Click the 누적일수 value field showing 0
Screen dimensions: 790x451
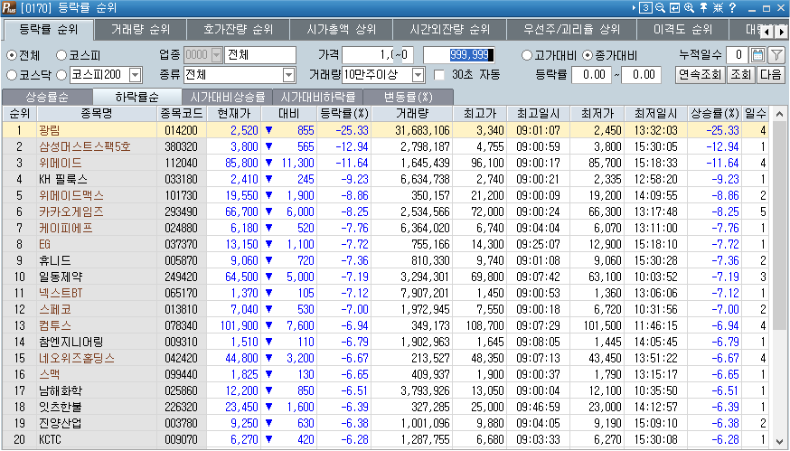(738, 55)
